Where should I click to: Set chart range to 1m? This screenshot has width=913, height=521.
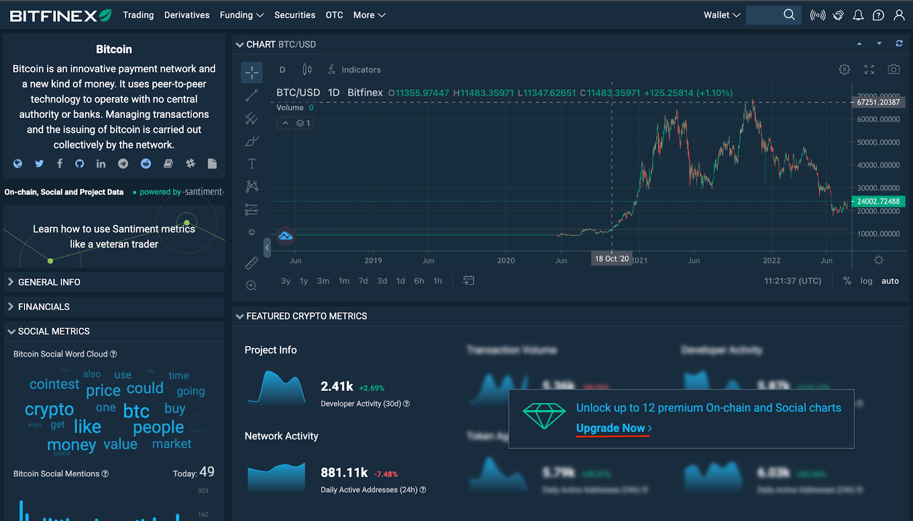(344, 281)
